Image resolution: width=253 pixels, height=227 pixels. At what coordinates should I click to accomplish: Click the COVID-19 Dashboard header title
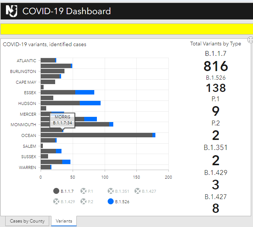point(66,11)
